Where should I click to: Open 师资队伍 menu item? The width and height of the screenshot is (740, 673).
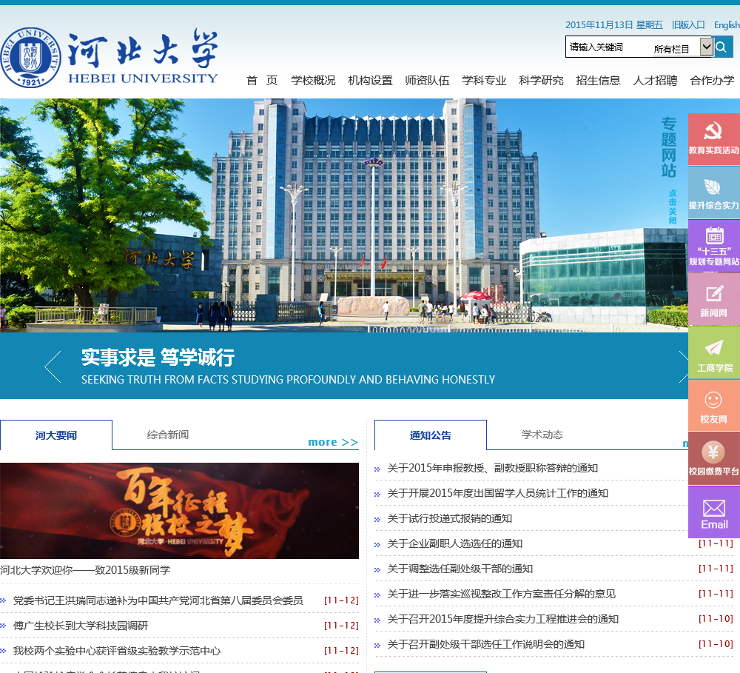click(x=427, y=80)
